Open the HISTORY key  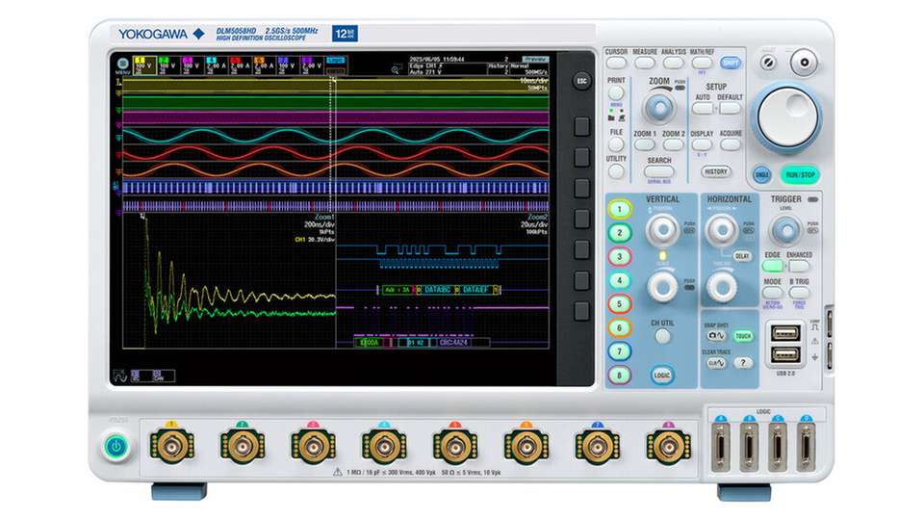(716, 171)
